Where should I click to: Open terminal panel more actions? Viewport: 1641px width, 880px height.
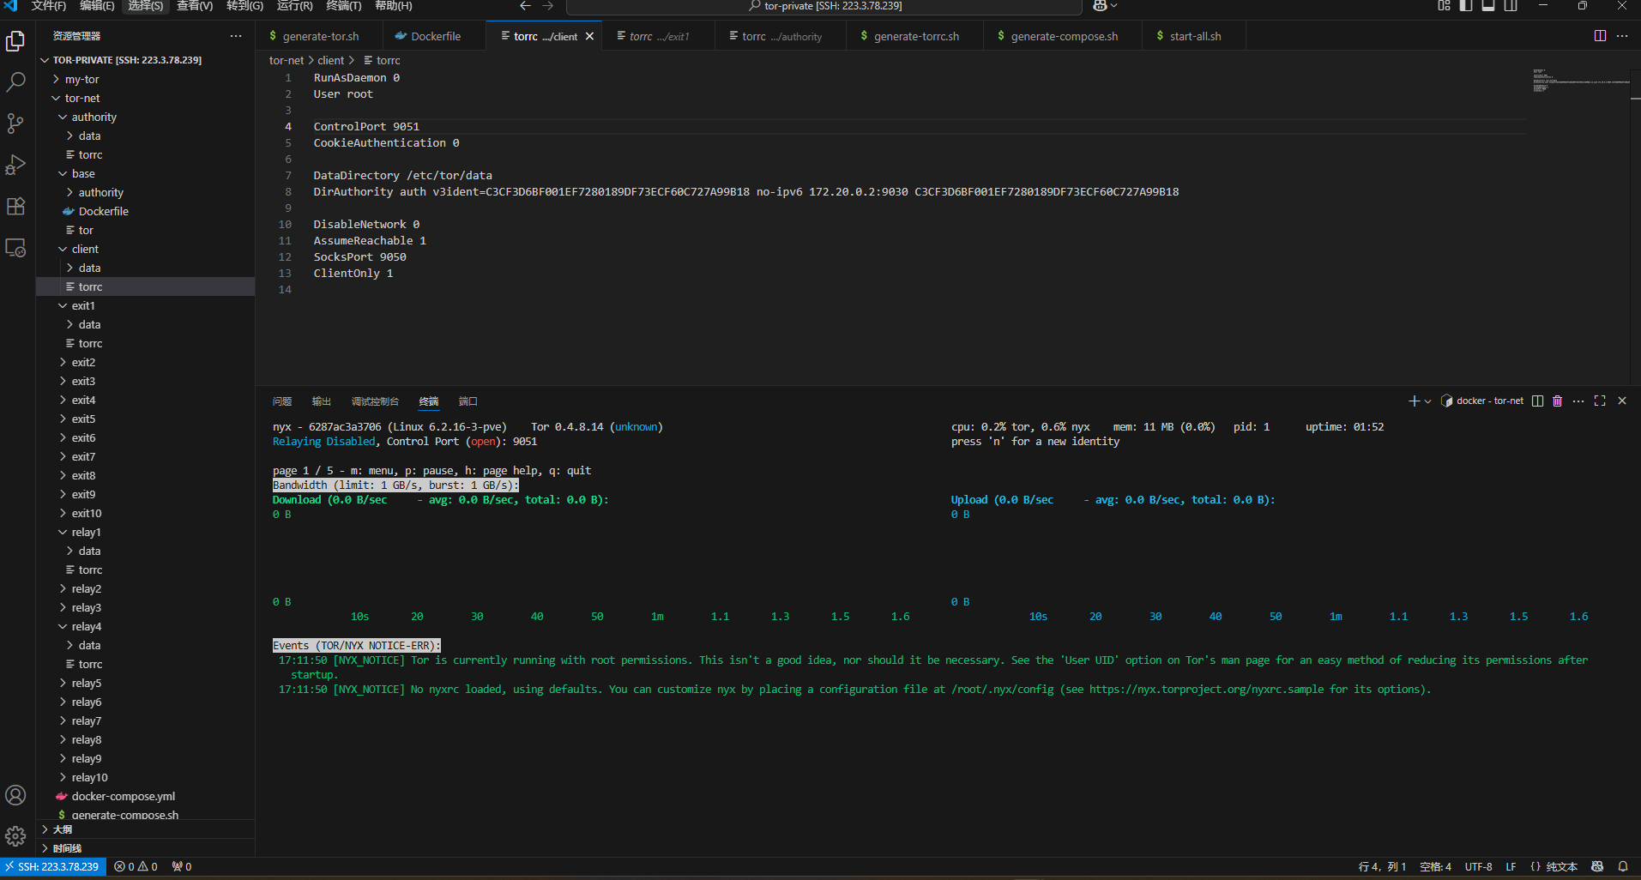[x=1578, y=401]
